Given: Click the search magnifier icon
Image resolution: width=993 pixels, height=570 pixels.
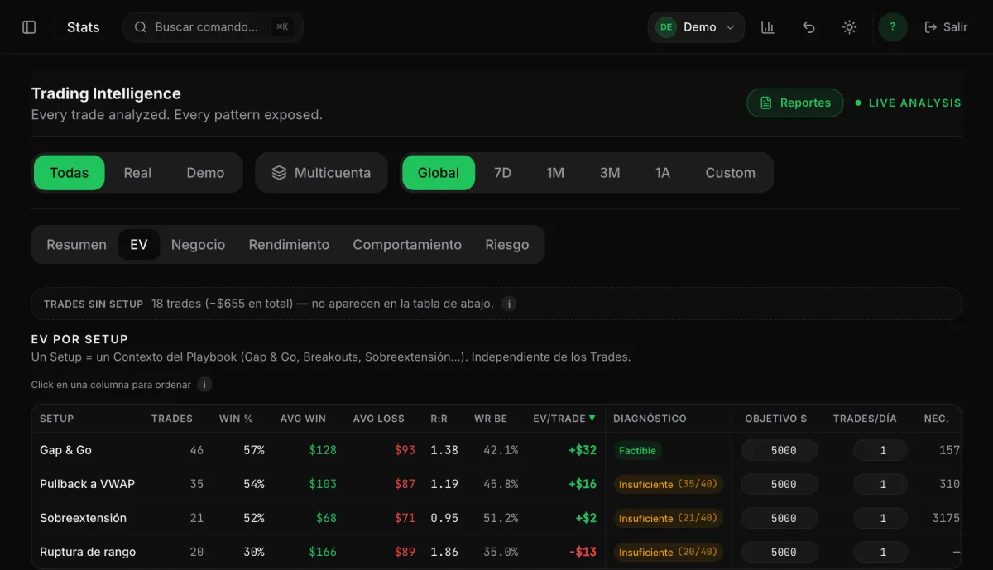Looking at the screenshot, I should click(141, 27).
